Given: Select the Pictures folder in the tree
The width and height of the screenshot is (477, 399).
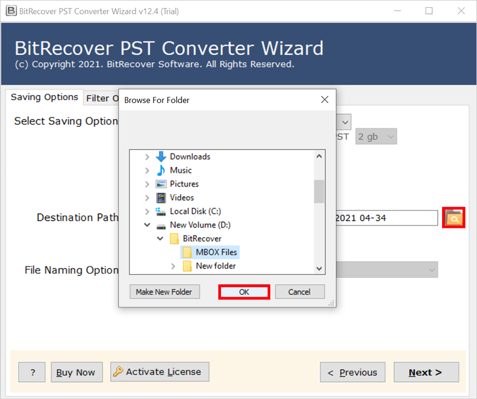Looking at the screenshot, I should click(x=184, y=183).
